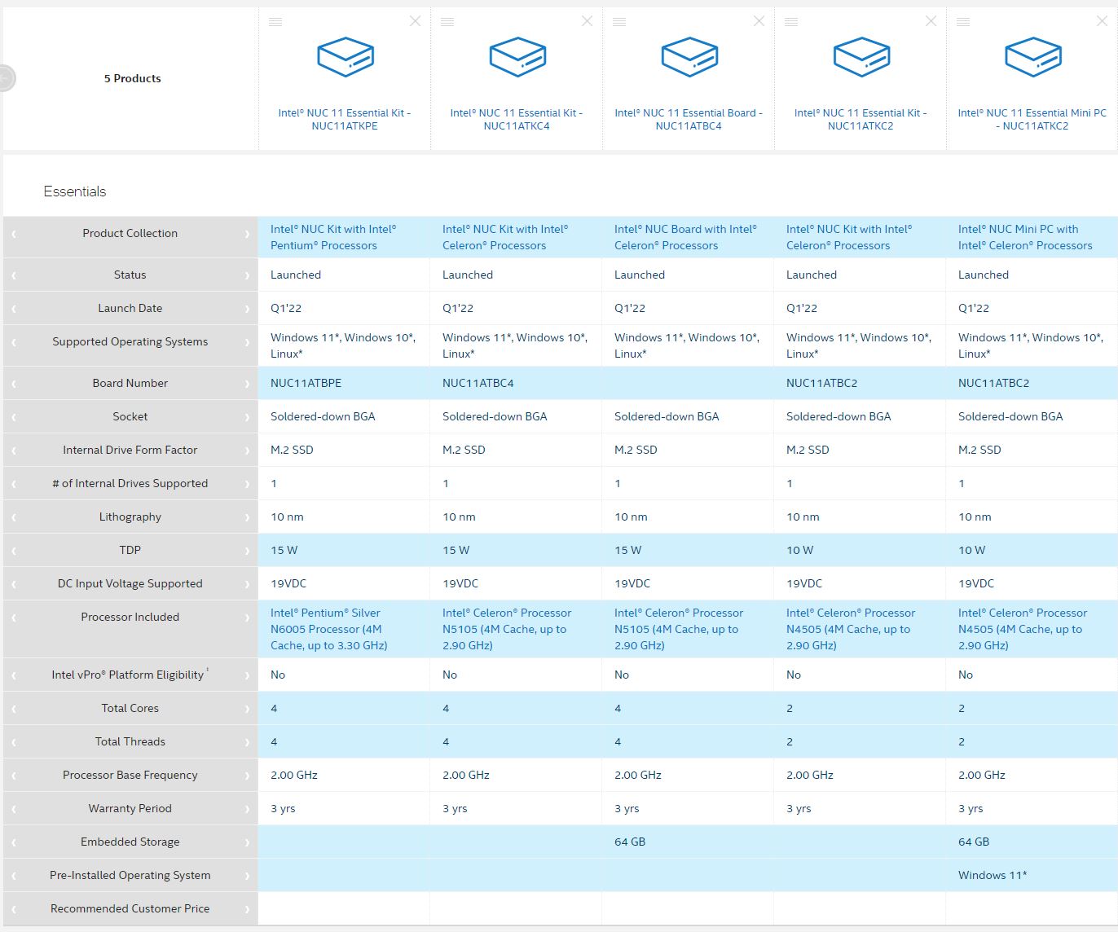
Task: Open the Celeron N5105 link in the Board NUC11ATBC4 column
Action: [x=679, y=629]
